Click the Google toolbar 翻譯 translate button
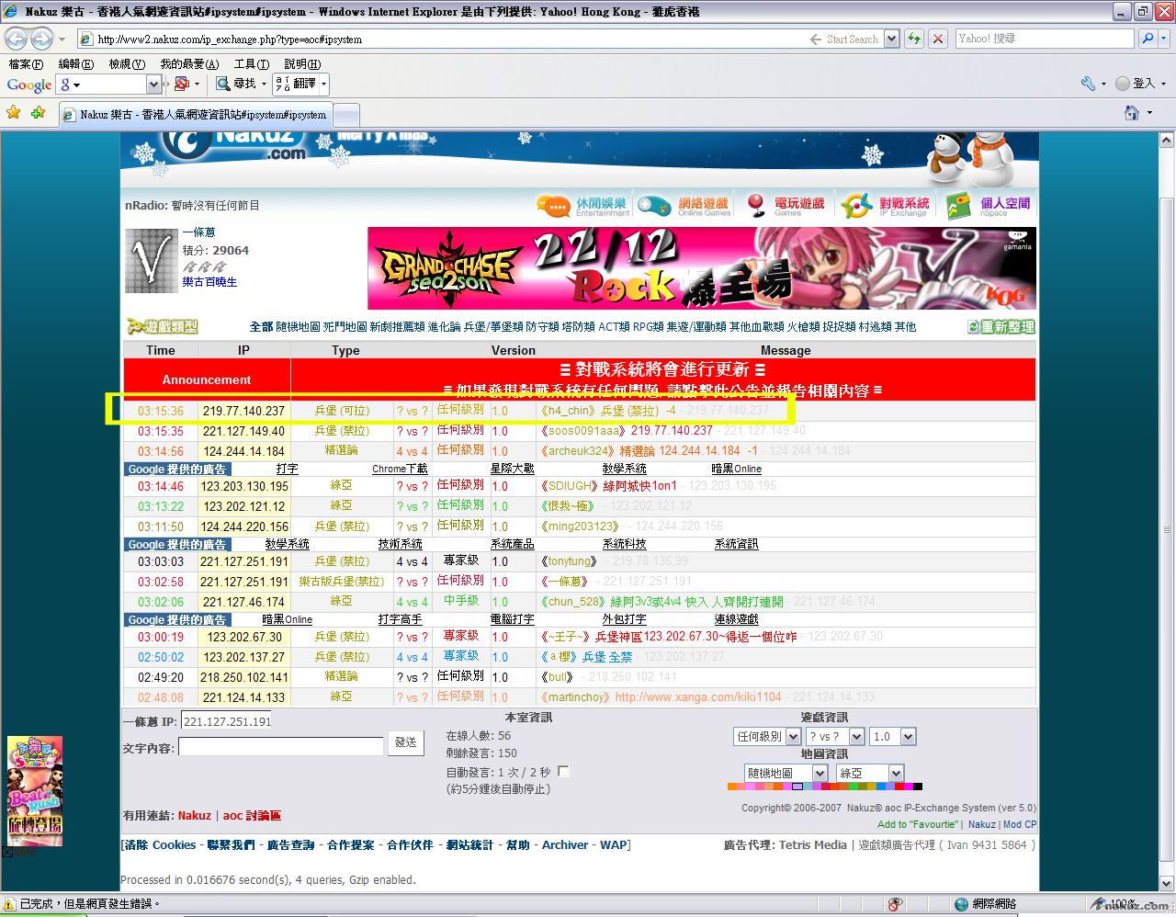 tap(296, 84)
